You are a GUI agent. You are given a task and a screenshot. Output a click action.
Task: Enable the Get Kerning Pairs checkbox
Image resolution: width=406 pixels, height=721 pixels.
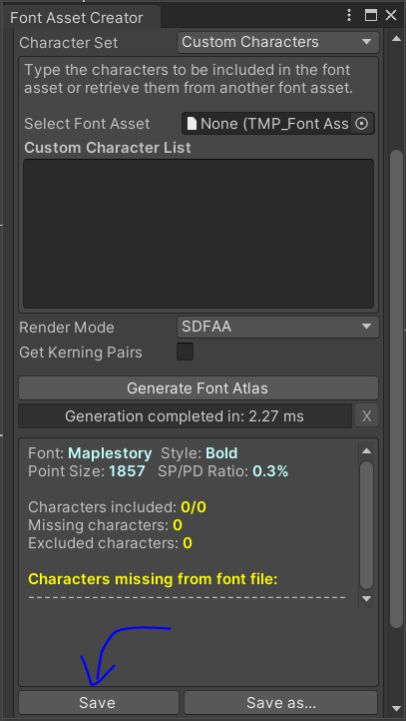pos(186,352)
